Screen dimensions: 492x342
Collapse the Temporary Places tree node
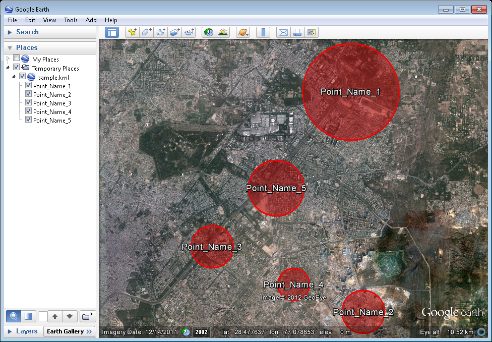tap(8, 68)
